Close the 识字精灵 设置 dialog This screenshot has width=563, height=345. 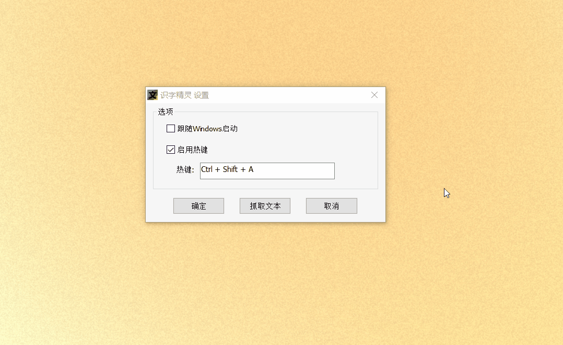click(x=374, y=95)
